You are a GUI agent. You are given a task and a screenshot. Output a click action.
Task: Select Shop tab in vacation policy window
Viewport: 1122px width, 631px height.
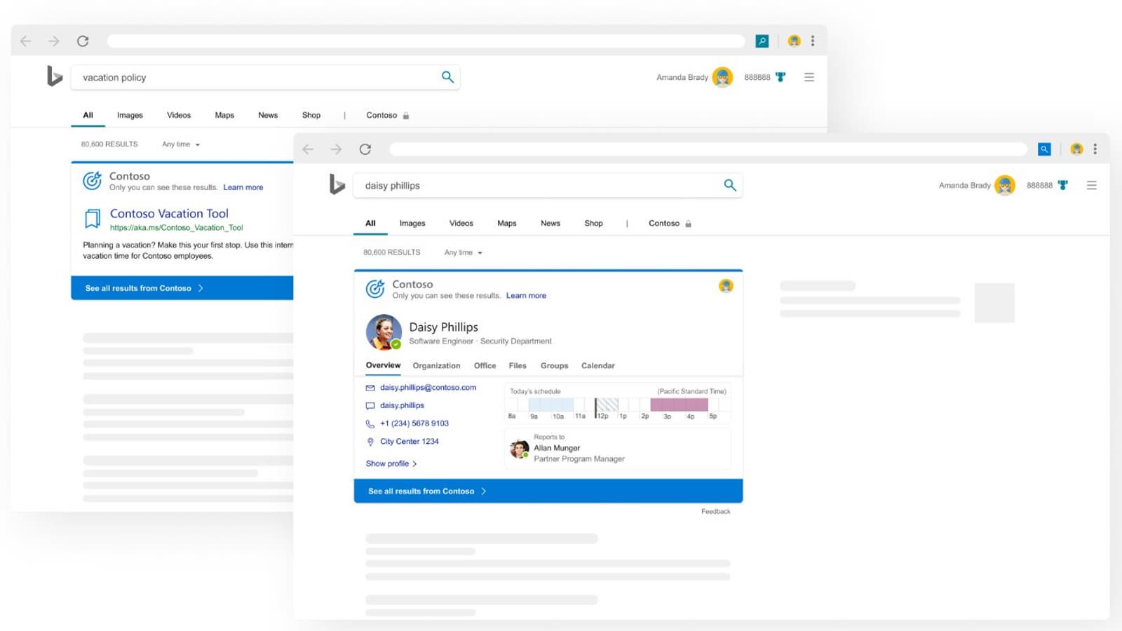coord(311,115)
